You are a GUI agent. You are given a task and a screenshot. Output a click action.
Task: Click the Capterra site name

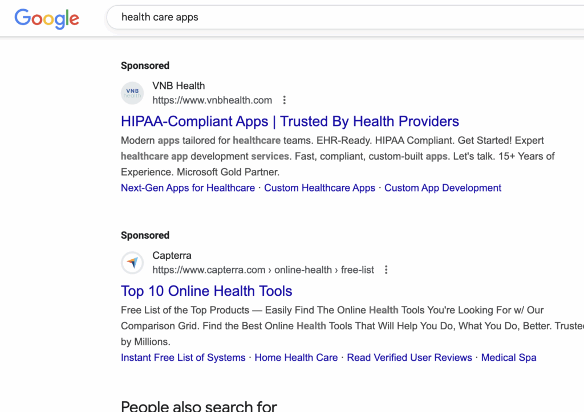pyautogui.click(x=172, y=256)
